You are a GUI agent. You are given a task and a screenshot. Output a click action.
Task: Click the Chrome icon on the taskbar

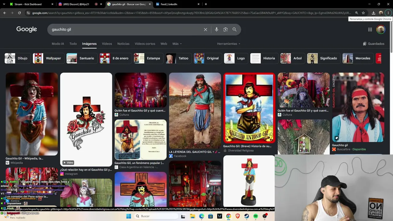228,216
